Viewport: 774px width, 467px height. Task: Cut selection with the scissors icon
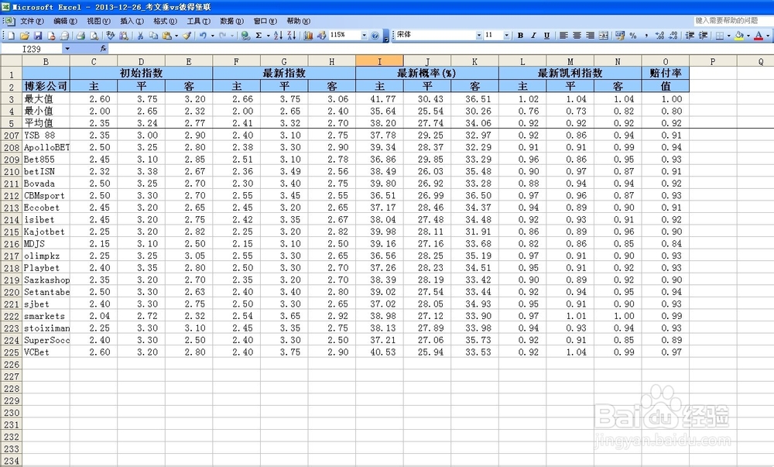[140, 36]
